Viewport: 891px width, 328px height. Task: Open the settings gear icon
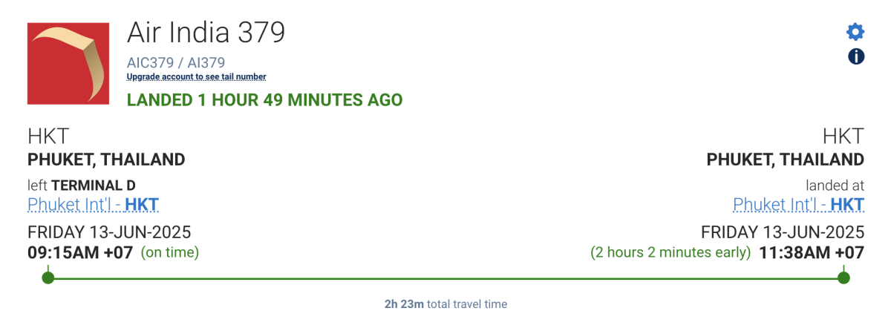point(855,32)
